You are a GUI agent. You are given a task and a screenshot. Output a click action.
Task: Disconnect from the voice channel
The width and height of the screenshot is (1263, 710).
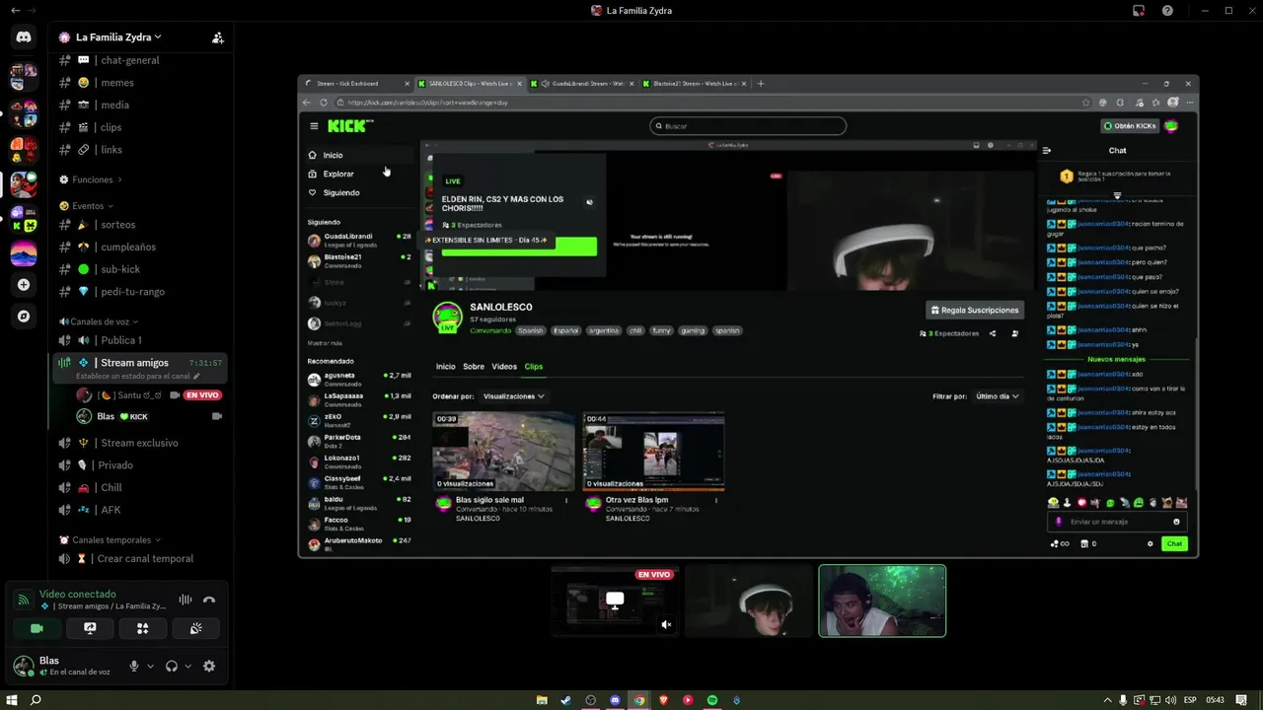[x=209, y=600]
